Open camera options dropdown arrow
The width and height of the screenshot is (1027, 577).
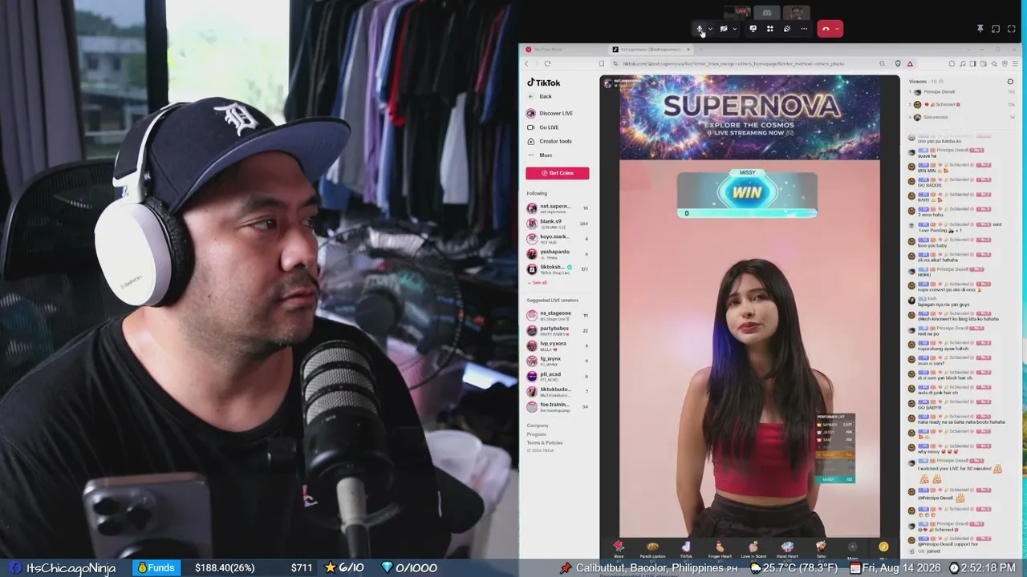pyautogui.click(x=734, y=29)
